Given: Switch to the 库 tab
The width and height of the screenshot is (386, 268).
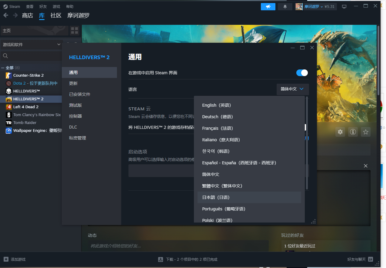Looking at the screenshot, I should [x=42, y=15].
